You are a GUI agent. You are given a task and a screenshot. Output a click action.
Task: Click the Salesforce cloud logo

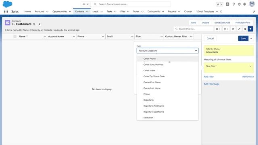7,4
